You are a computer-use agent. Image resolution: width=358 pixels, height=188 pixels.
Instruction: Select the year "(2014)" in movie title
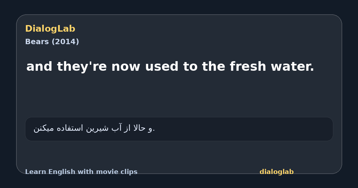click(65, 42)
